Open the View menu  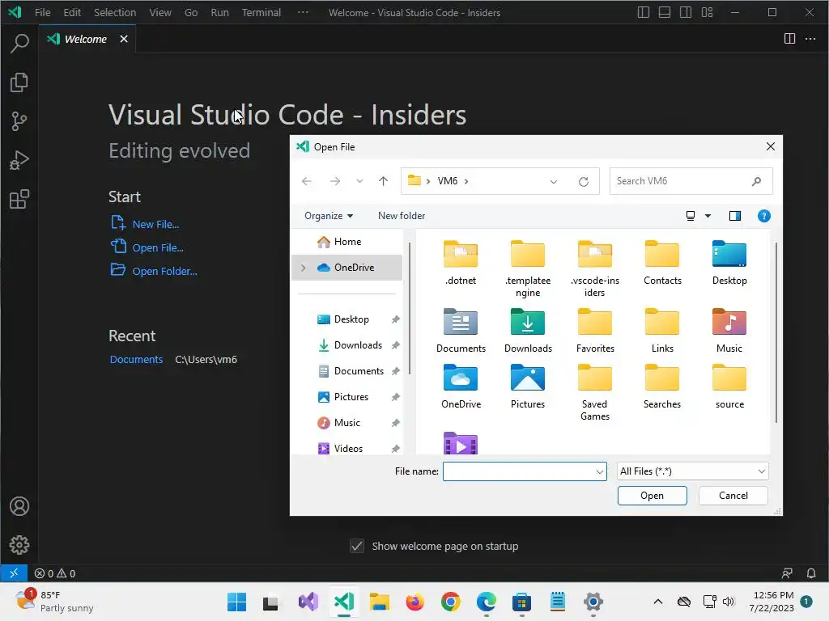[160, 12]
